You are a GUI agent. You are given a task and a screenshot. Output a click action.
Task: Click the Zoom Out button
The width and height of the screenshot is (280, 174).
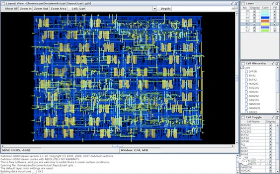[41, 8]
